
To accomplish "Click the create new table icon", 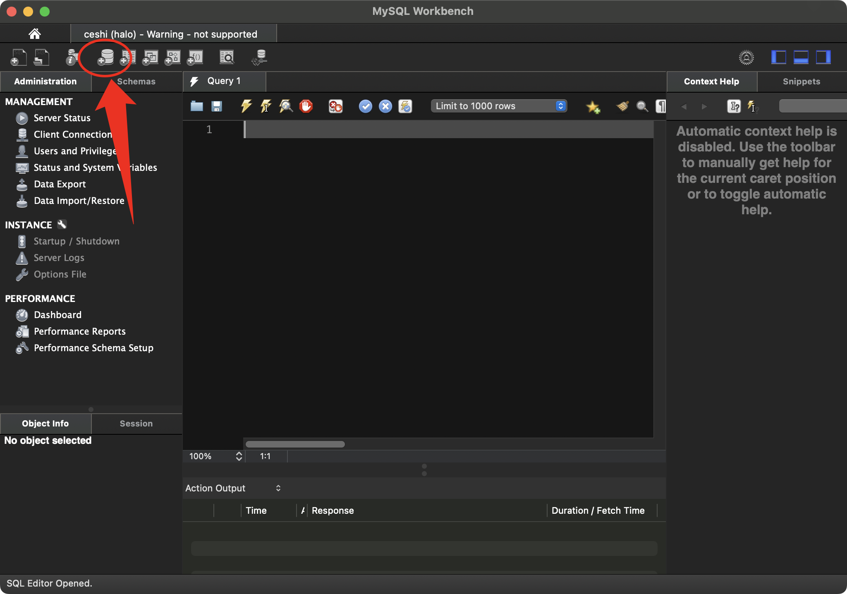I will [x=128, y=57].
